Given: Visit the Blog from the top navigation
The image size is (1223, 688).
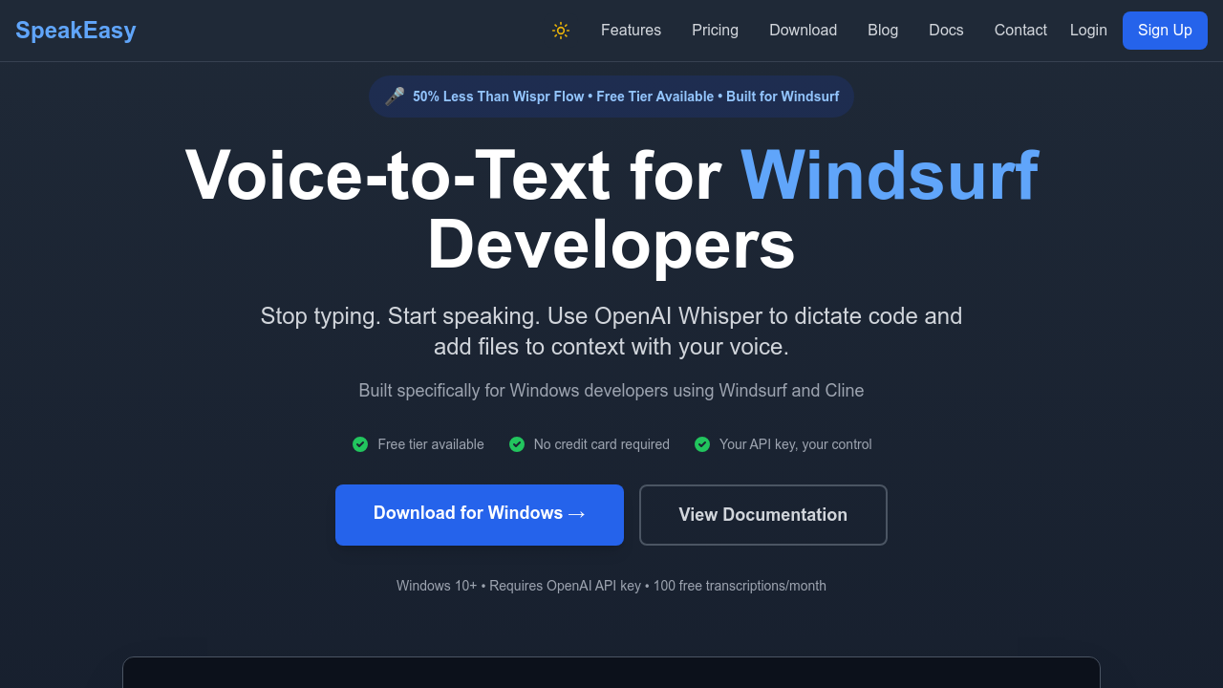Looking at the screenshot, I should pyautogui.click(x=883, y=31).
